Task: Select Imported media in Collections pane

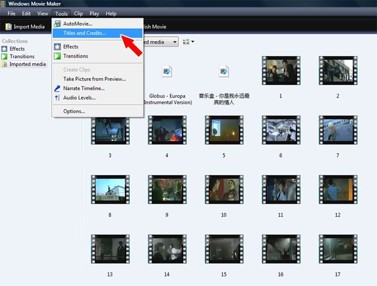Action: 27,65
